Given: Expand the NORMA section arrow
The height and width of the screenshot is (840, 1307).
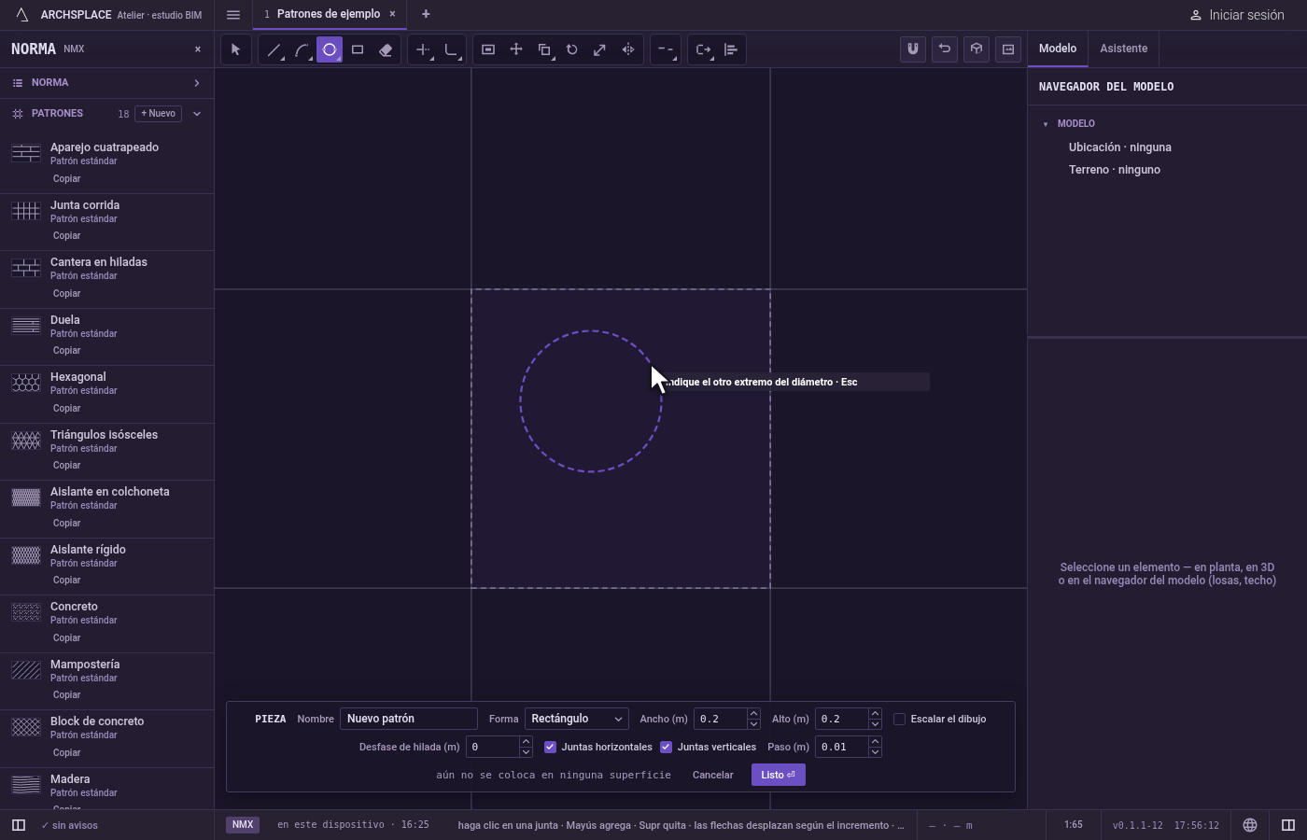Looking at the screenshot, I should (x=197, y=83).
